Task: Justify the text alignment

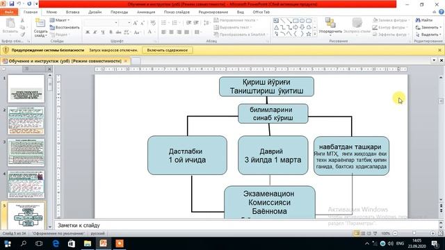Action: [187, 33]
